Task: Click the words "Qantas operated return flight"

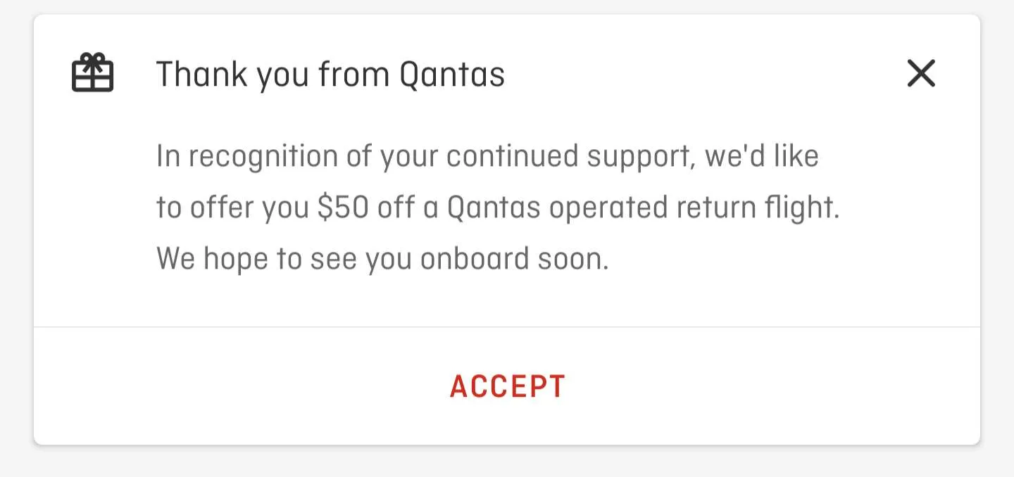Action: click(x=642, y=208)
